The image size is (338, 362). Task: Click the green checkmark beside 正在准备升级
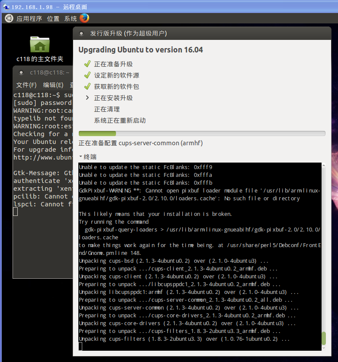[87, 64]
